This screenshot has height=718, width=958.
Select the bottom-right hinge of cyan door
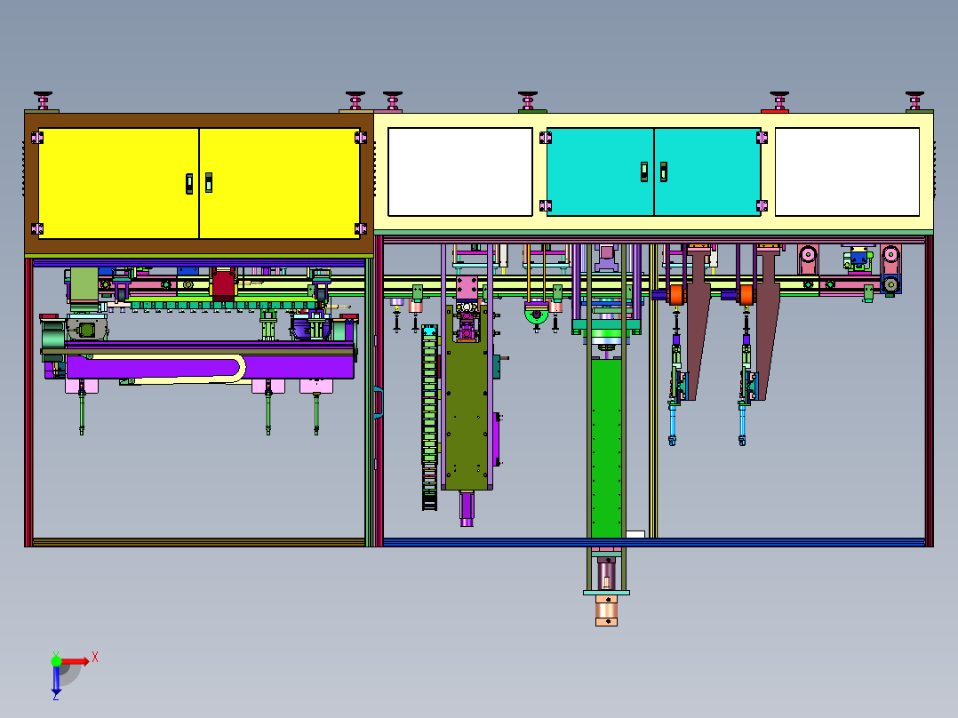pyautogui.click(x=762, y=206)
